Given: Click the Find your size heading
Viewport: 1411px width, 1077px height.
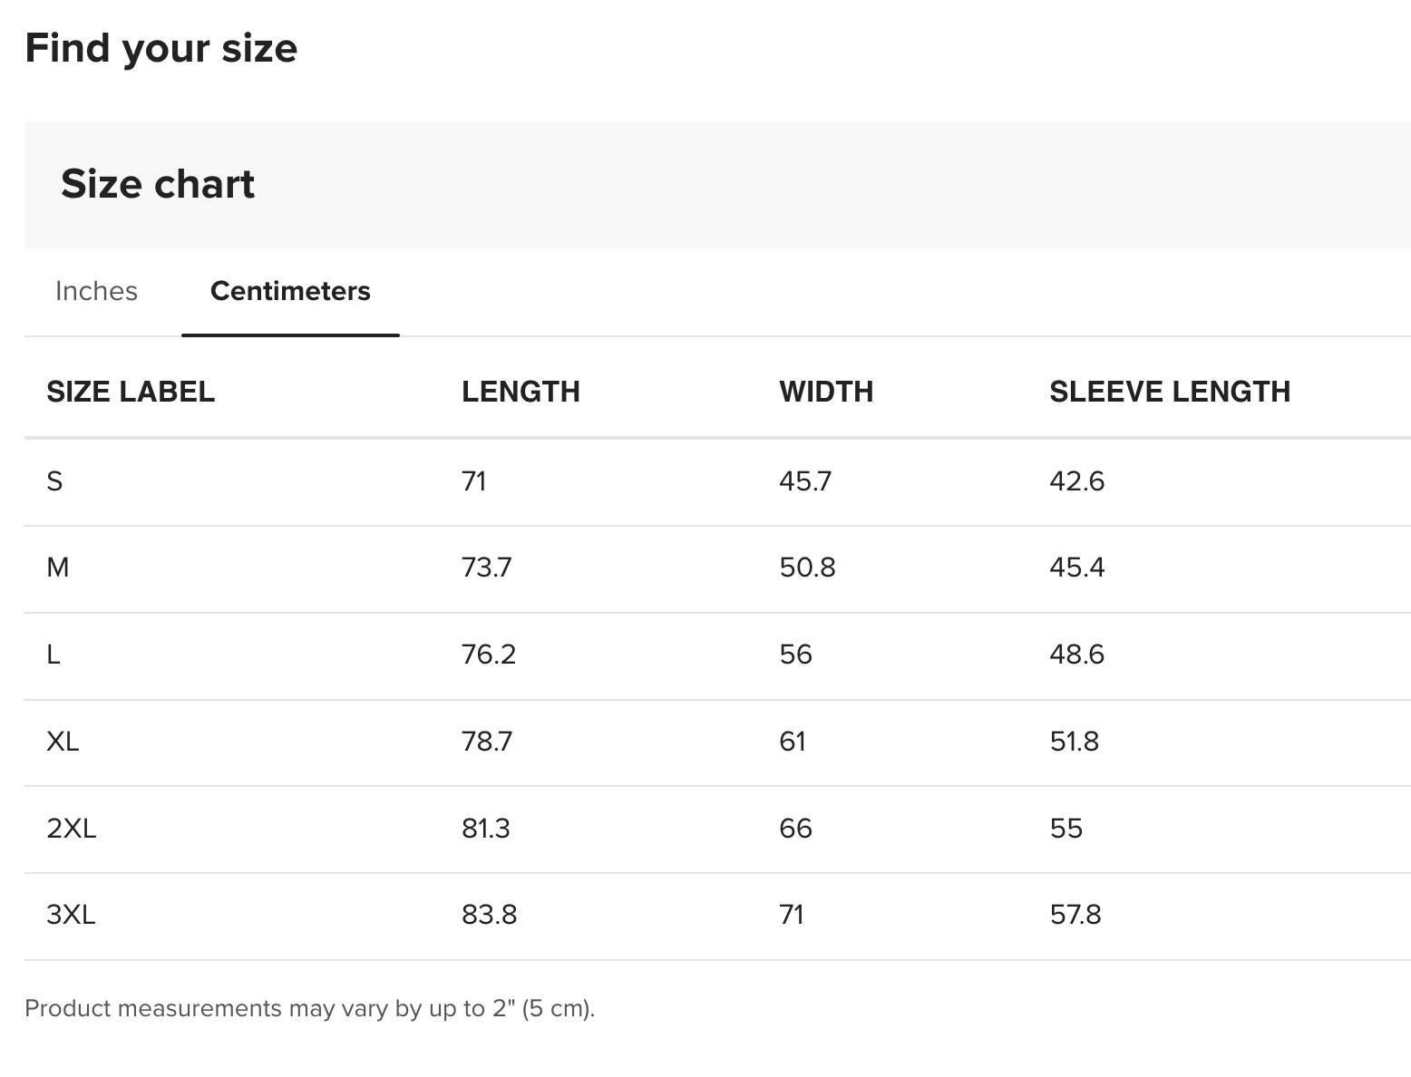Looking at the screenshot, I should point(161,48).
